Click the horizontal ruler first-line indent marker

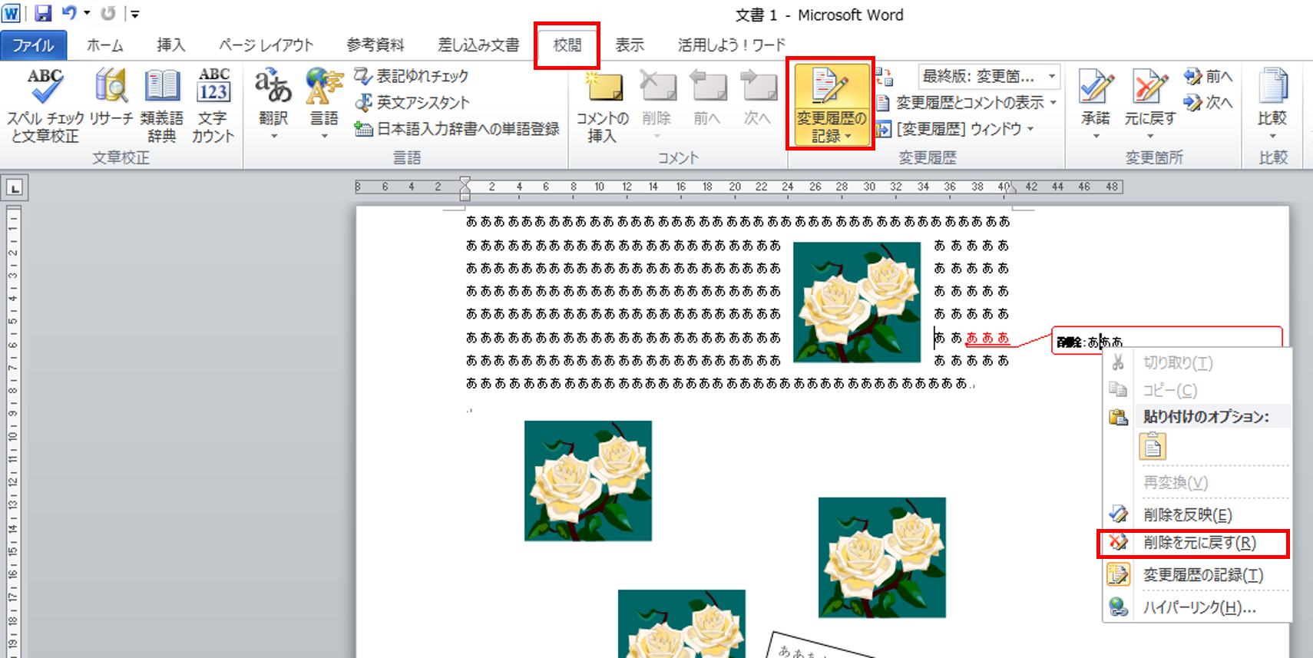pos(465,182)
